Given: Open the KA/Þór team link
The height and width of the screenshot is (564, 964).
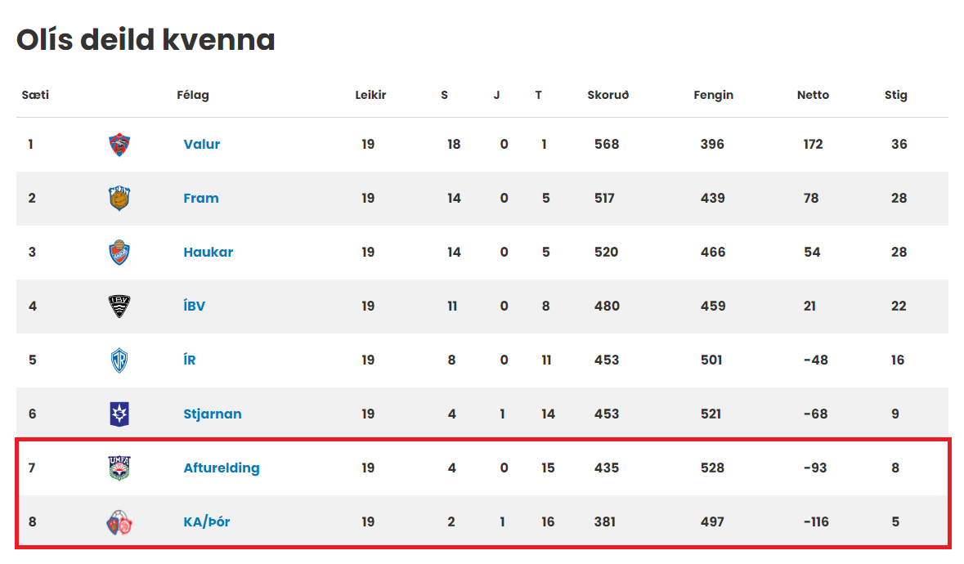Looking at the screenshot, I should [207, 522].
